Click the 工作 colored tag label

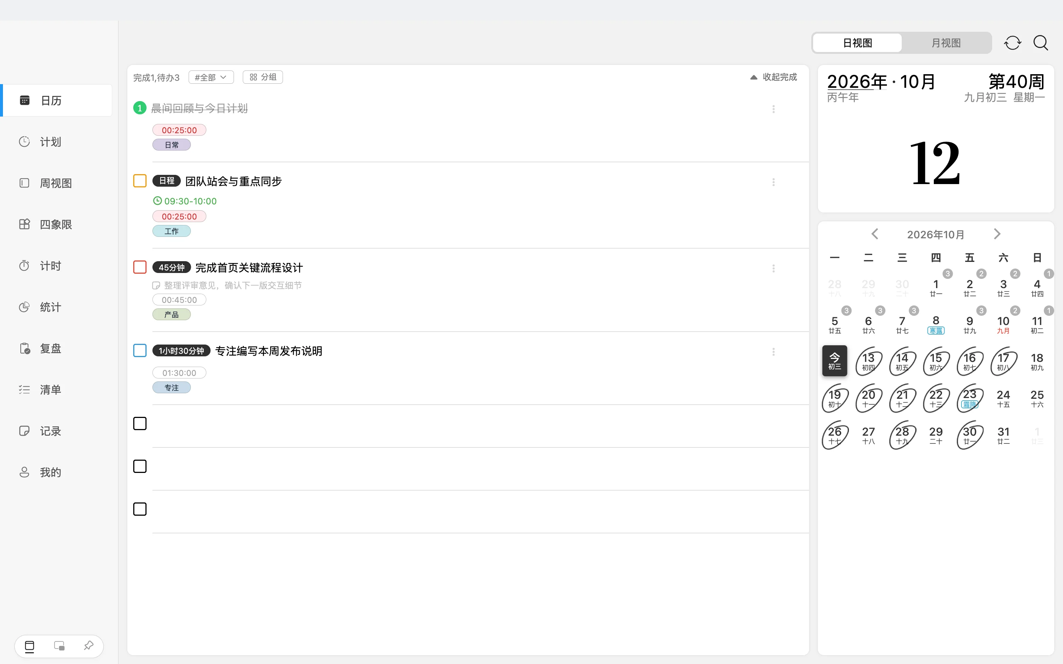[171, 231]
